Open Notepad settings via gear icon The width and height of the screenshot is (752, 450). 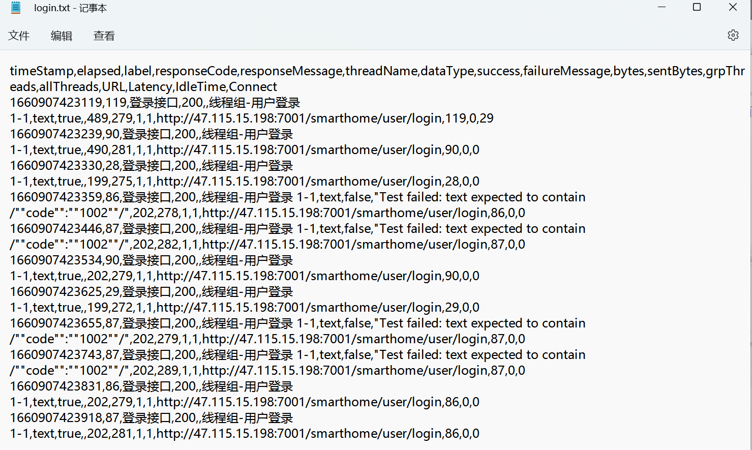(x=733, y=35)
